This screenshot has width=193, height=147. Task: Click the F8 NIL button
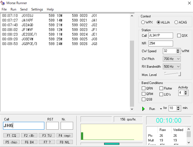click(65, 142)
